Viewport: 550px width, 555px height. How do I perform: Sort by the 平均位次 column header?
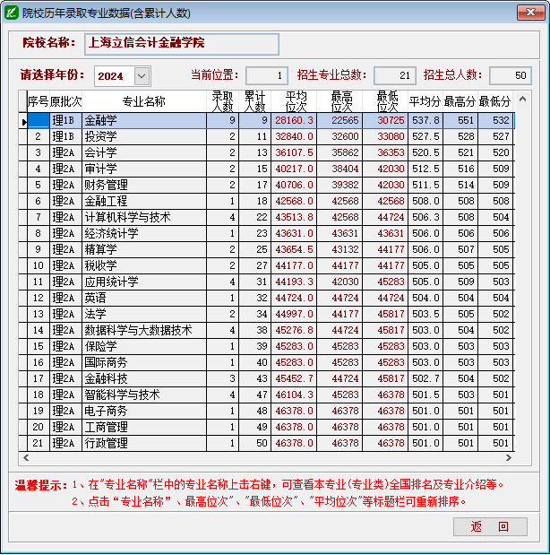point(294,102)
